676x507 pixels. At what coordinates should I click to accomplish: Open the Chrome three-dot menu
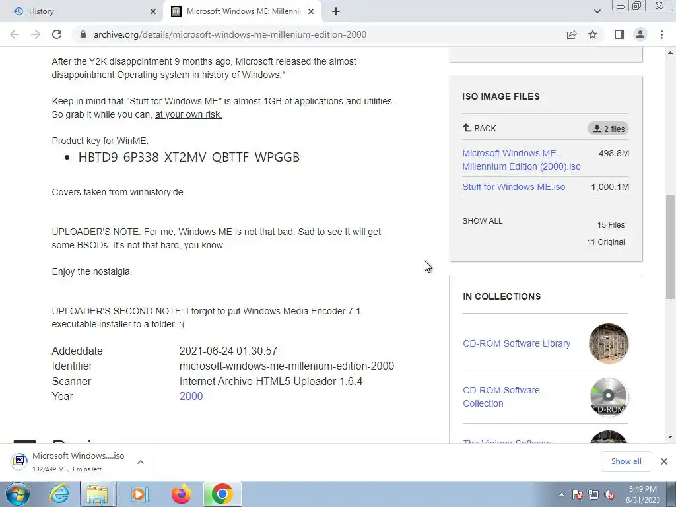[661, 34]
